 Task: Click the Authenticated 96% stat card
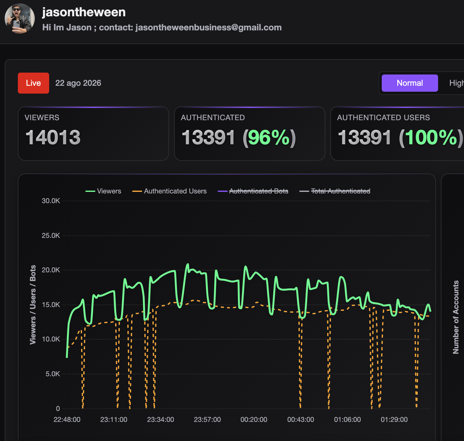(x=250, y=134)
